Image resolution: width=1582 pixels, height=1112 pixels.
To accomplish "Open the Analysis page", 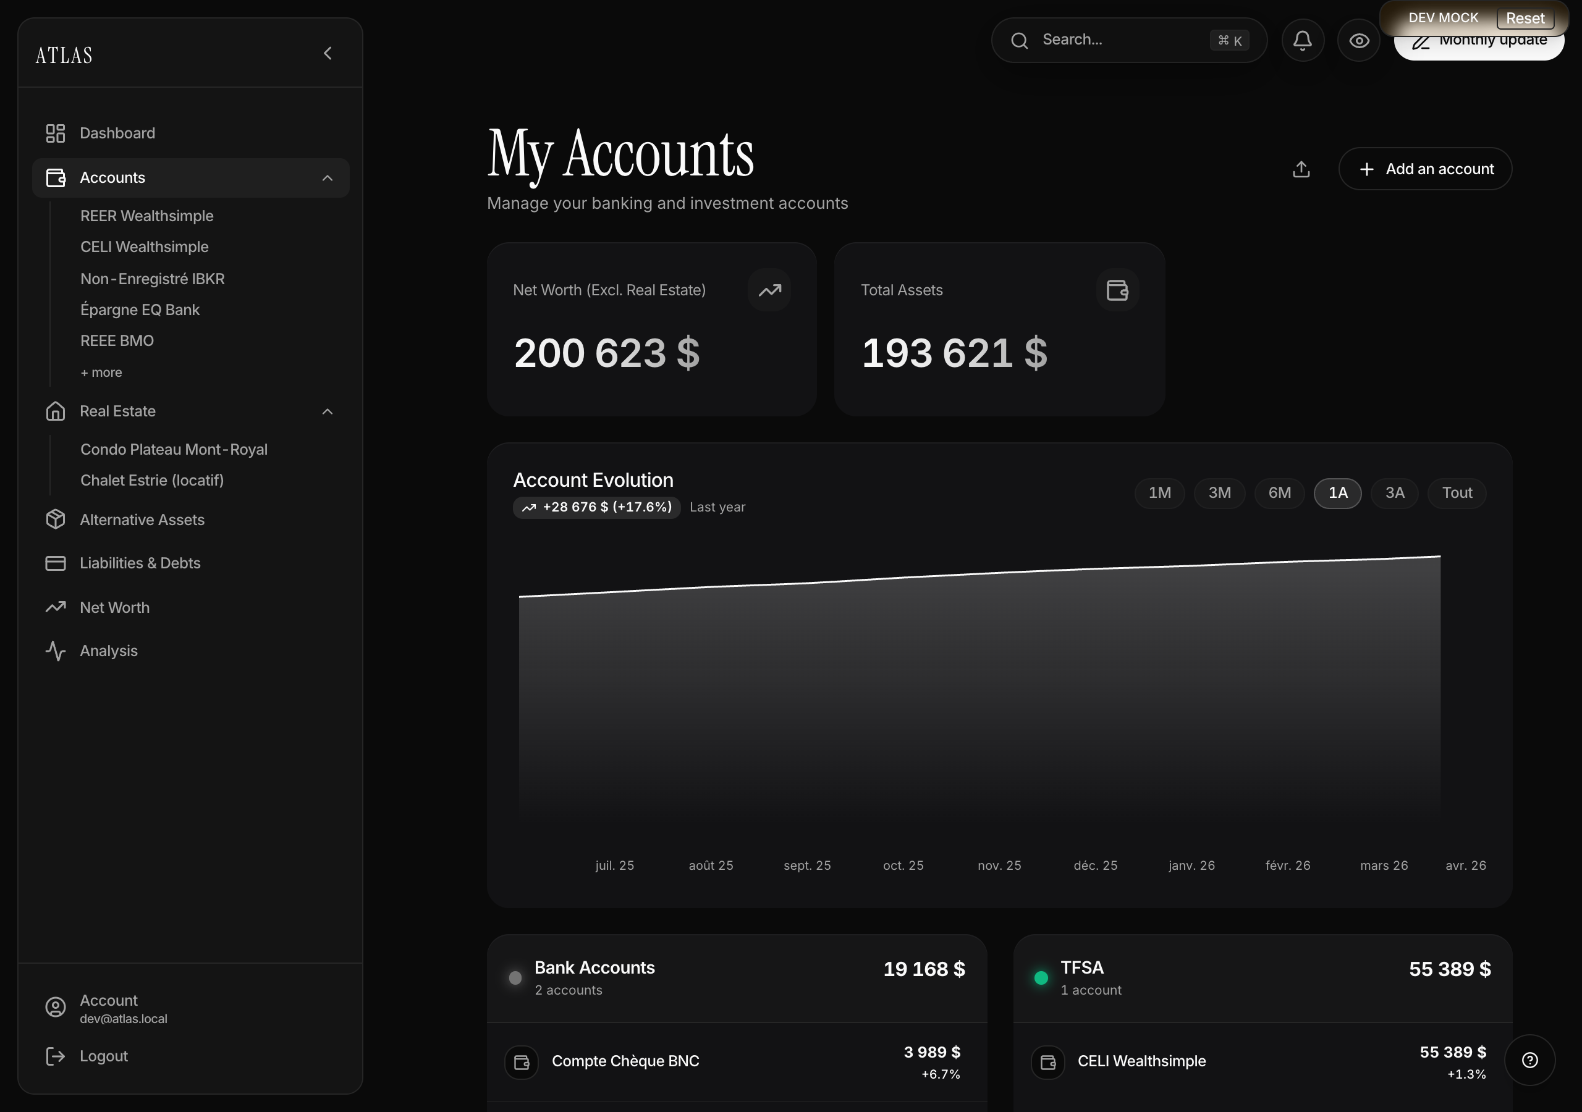I will tap(190, 651).
